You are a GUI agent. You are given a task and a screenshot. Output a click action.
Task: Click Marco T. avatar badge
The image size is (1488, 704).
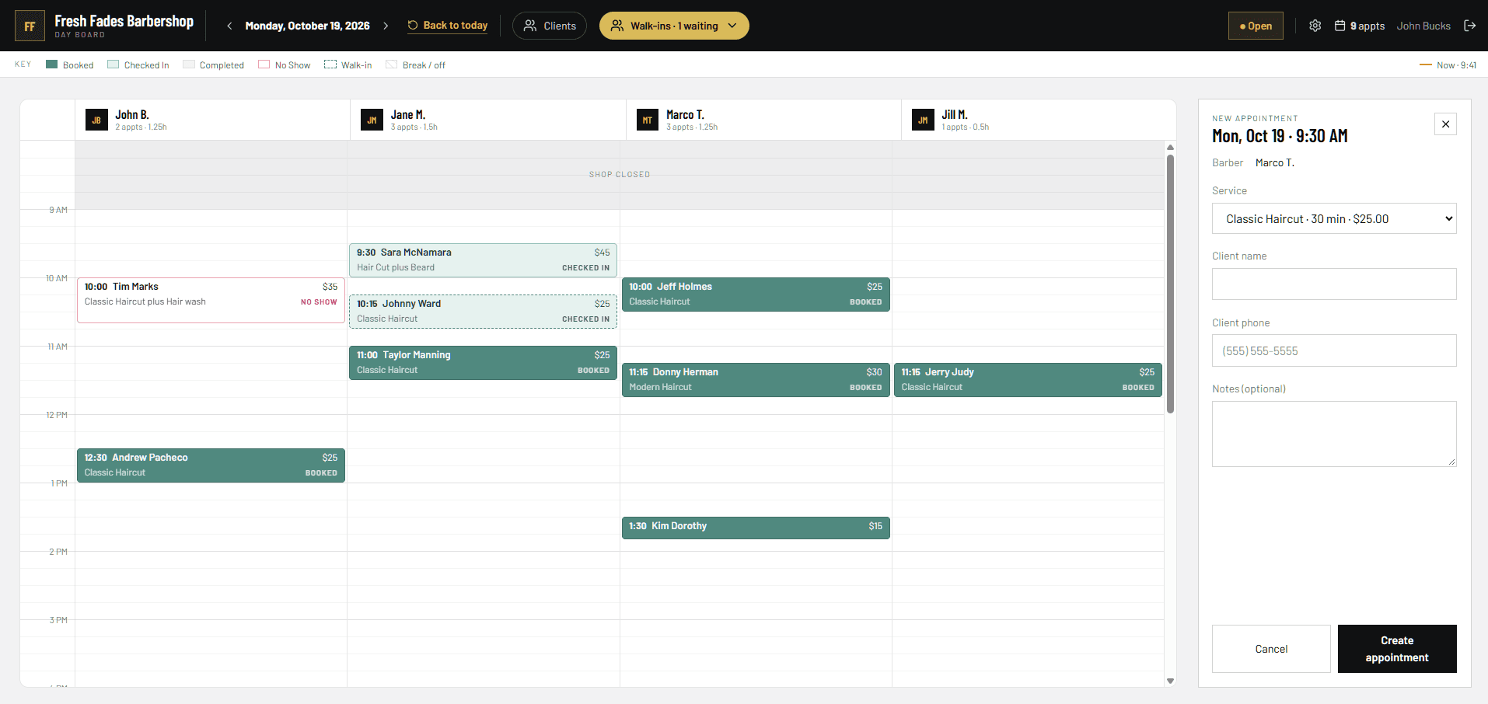647,120
